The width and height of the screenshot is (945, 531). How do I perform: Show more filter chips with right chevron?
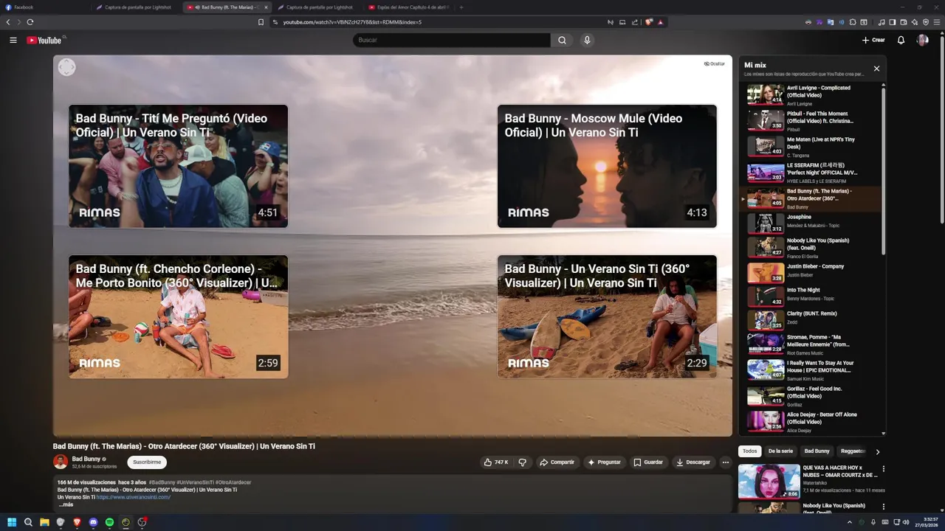point(877,451)
